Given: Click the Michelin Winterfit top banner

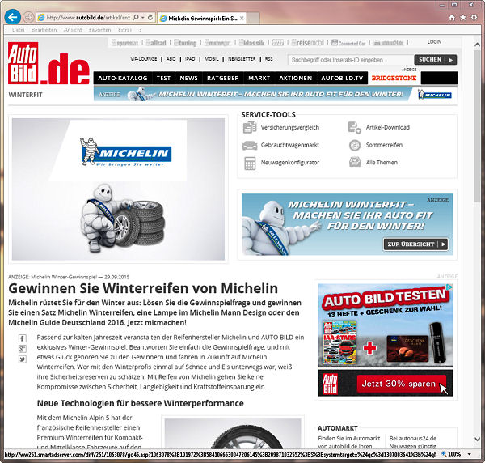Looking at the screenshot, I should tap(276, 94).
